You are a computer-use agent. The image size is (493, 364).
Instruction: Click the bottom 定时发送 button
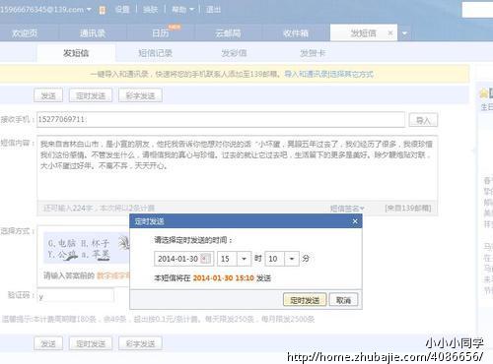91,343
